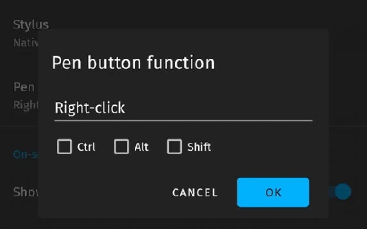The width and height of the screenshot is (367, 229).
Task: Click the "Shift" text label
Action: [x=199, y=147]
